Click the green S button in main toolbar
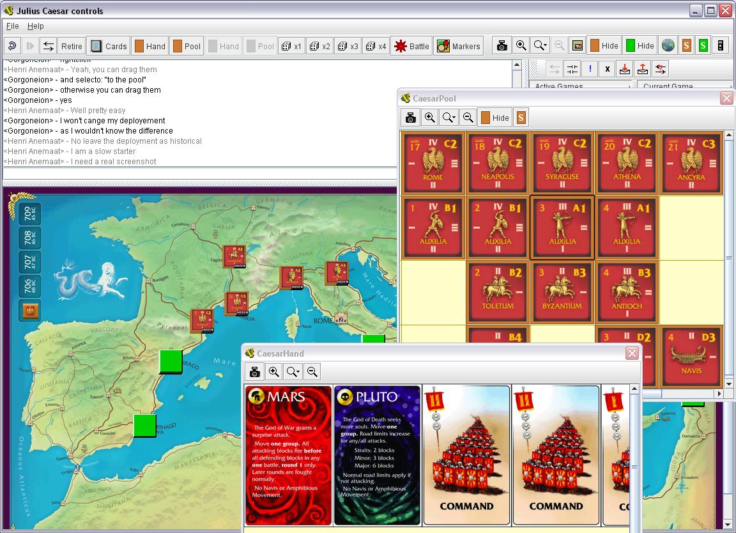 703,45
